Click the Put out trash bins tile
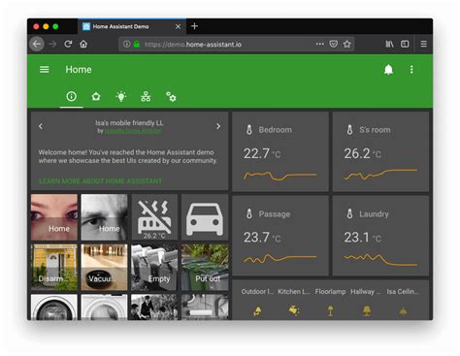 [x=205, y=268]
